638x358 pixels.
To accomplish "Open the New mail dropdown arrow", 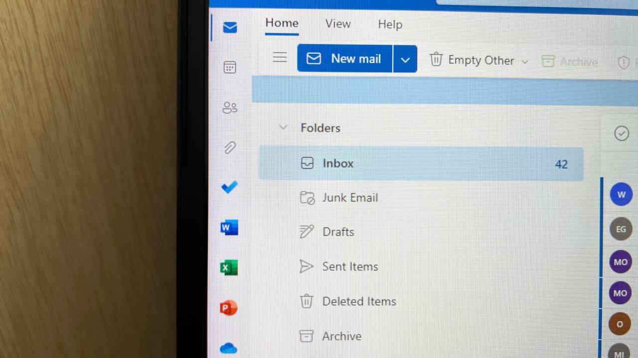I will 405,59.
